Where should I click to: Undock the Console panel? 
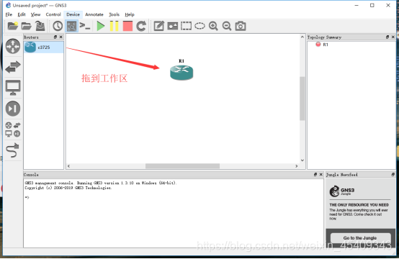click(x=315, y=174)
